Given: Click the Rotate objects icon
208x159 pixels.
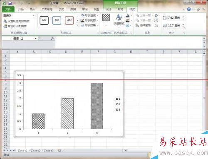Looking at the screenshot, I should [157, 25].
